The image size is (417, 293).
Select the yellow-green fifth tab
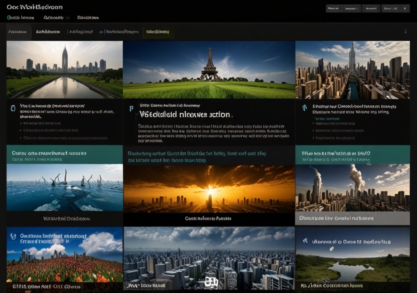[x=158, y=32]
